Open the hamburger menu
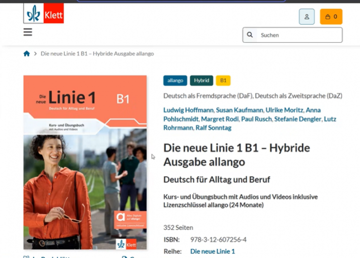This screenshot has width=360, height=258. pos(28,32)
